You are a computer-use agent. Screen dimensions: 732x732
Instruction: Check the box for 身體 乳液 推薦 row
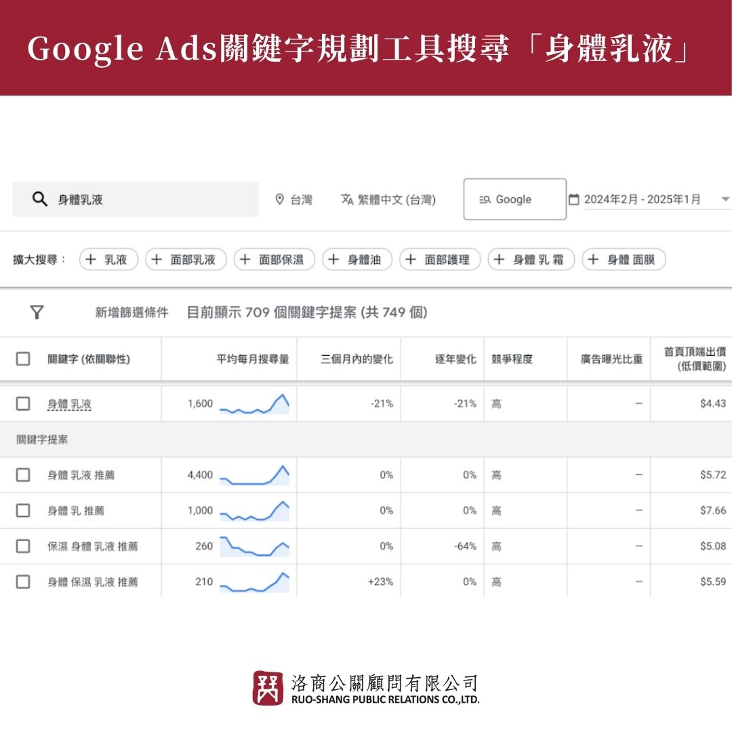tap(23, 474)
